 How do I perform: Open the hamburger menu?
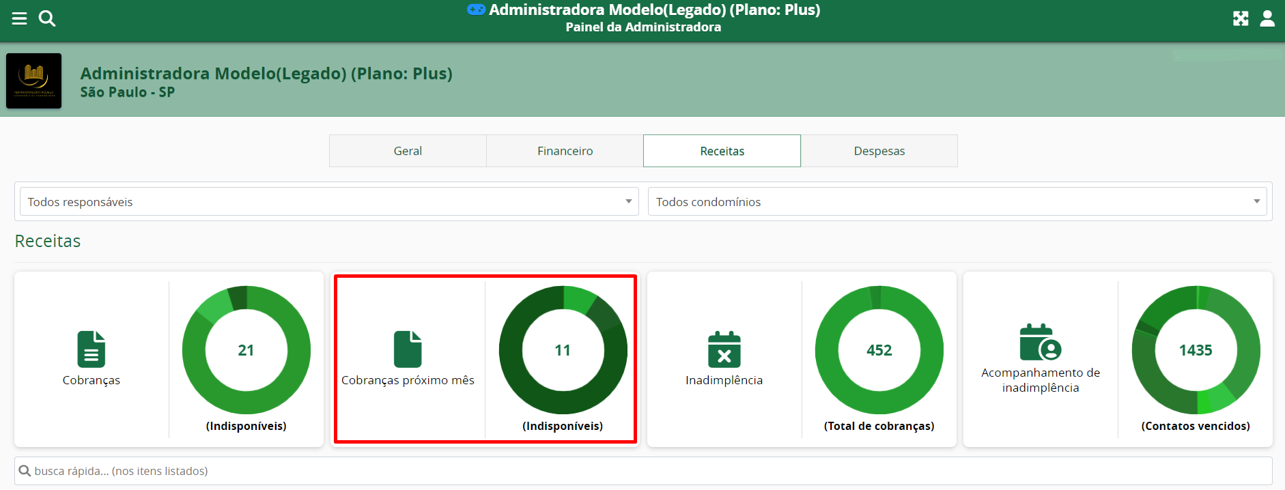[20, 18]
